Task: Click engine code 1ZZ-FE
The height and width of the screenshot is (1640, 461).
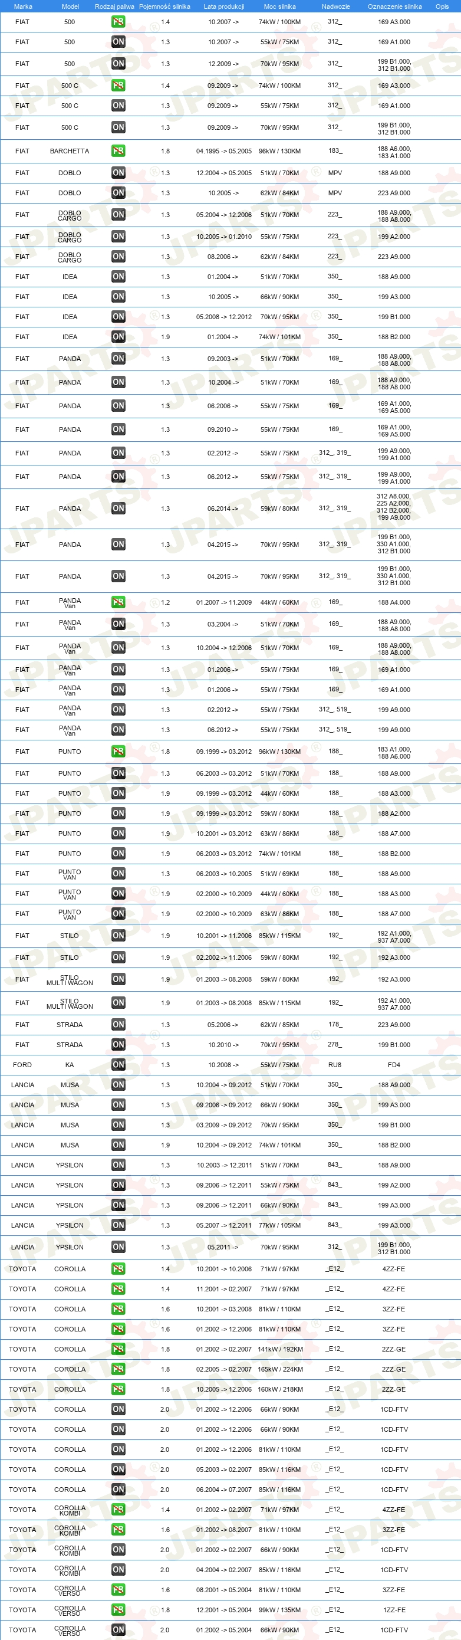Action: [x=394, y=1609]
